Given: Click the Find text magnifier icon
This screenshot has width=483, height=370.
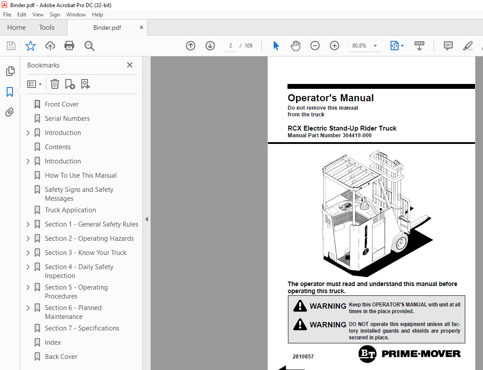Looking at the screenshot, I should [x=89, y=46].
